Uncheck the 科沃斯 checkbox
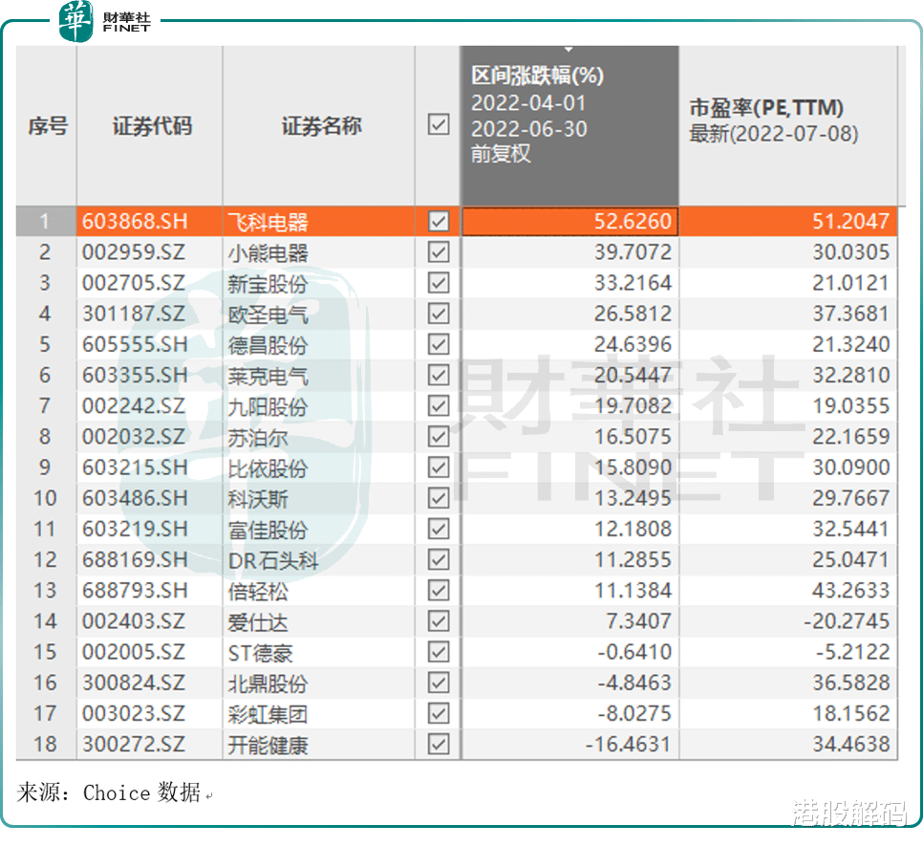This screenshot has height=847, width=923. point(438,498)
